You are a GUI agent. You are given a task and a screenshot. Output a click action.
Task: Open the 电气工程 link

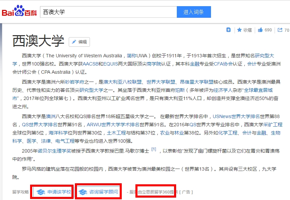tap(65, 141)
